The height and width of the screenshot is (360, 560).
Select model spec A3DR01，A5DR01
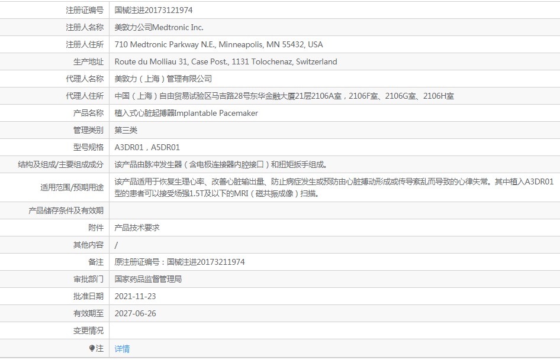[x=147, y=147]
